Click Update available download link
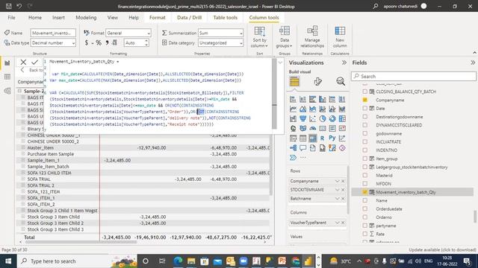Image resolution: width=478 pixels, height=268 pixels. coord(442,250)
